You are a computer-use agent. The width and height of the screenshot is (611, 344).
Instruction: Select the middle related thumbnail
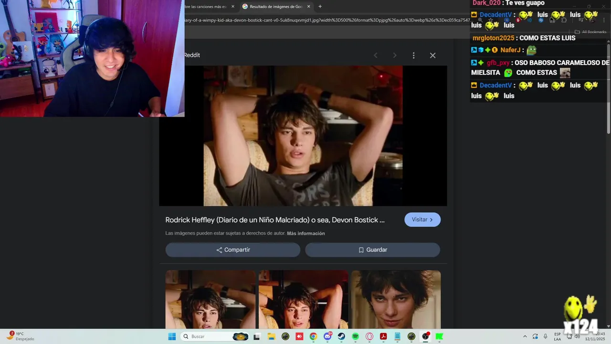pos(303,300)
